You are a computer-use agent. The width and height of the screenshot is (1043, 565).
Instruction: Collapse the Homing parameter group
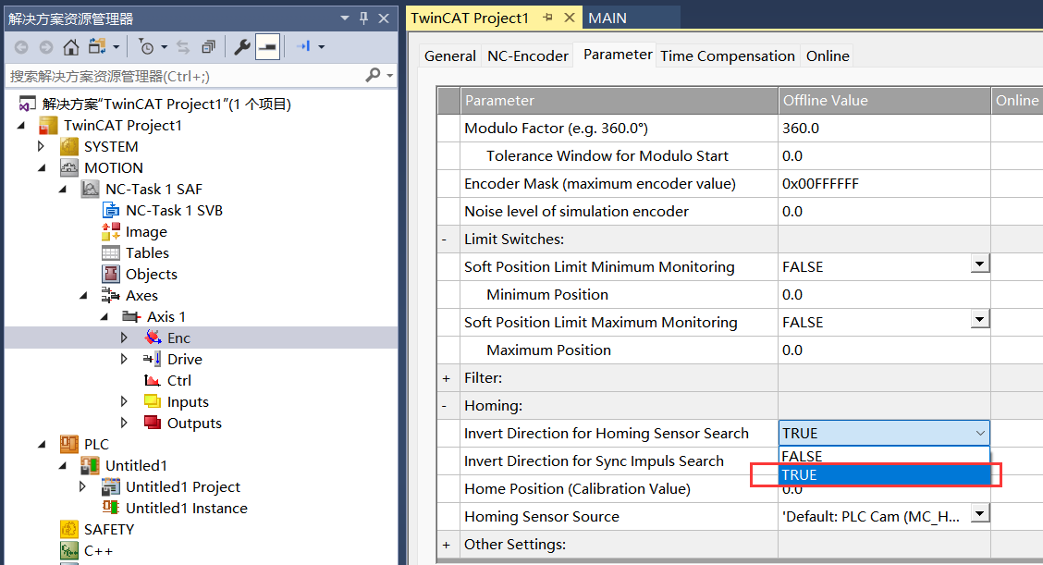tap(445, 406)
